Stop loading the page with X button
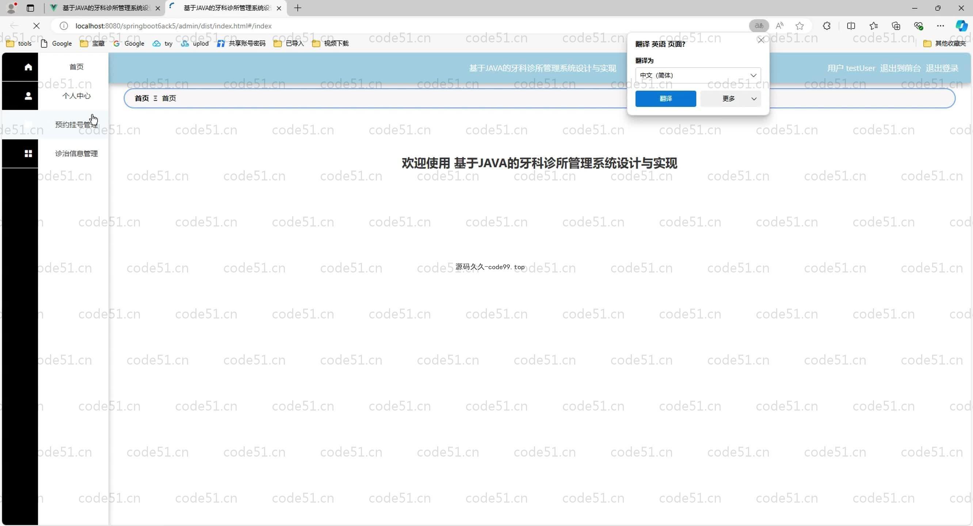Viewport: 973px width, 526px height. click(x=36, y=26)
